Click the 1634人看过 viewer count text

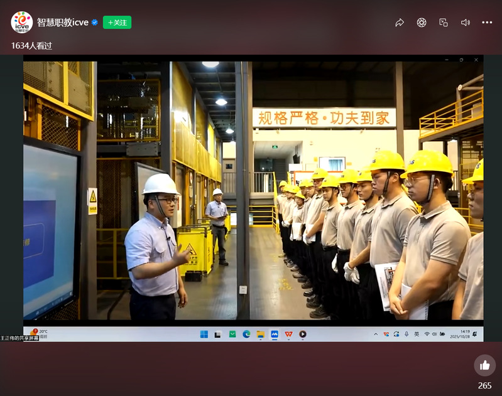tap(32, 46)
